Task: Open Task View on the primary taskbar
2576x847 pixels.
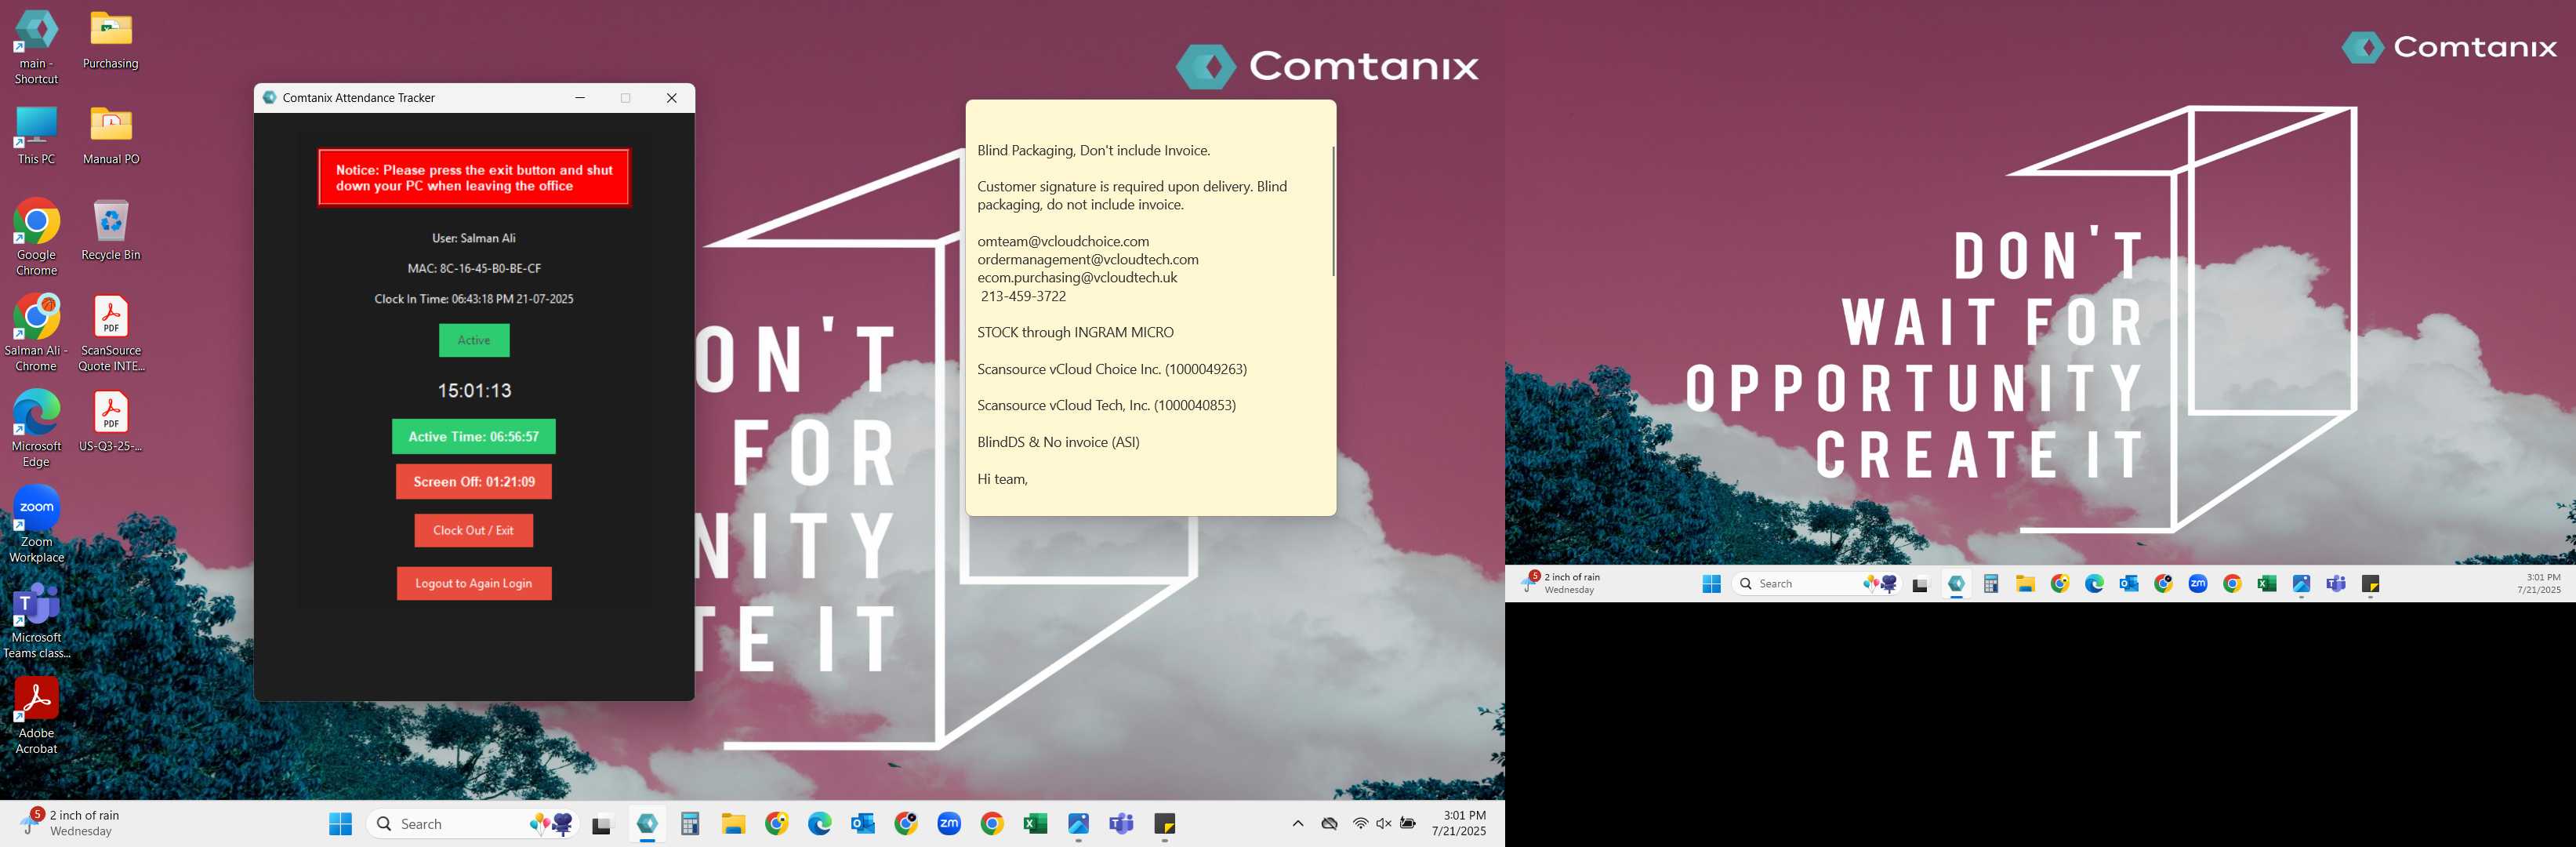Action: pos(601,824)
